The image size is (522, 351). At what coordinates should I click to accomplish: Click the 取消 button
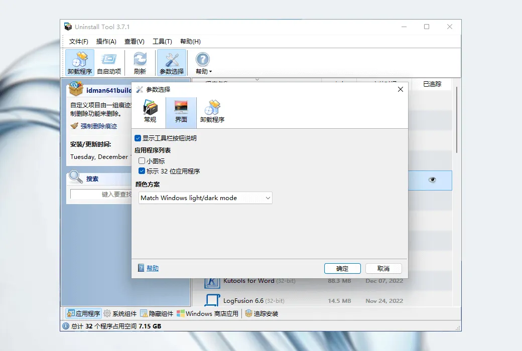point(383,268)
